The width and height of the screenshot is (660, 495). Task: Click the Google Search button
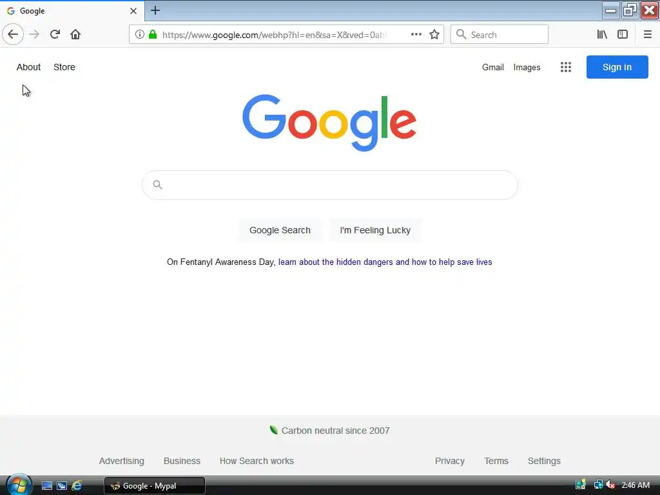point(280,230)
